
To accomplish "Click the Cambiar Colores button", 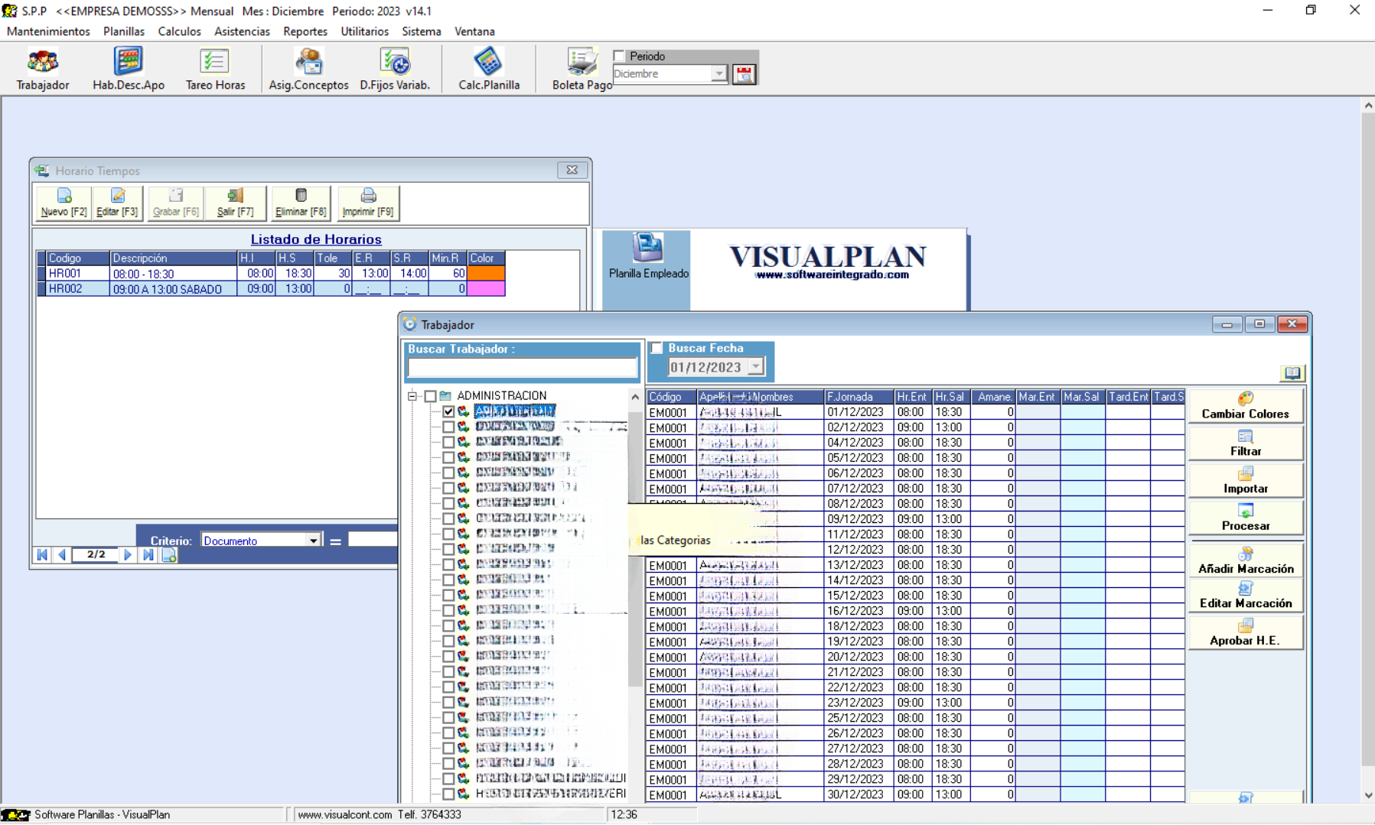I will click(1245, 406).
